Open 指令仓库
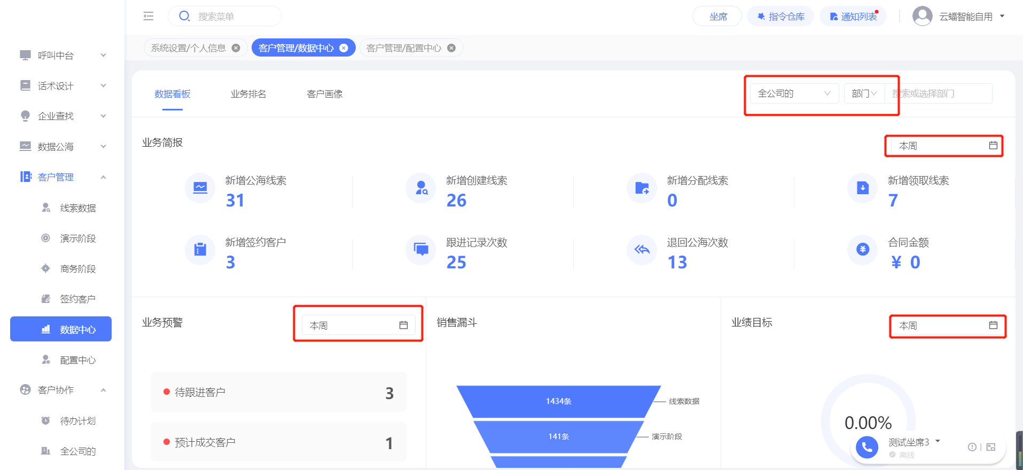Image resolution: width=1023 pixels, height=470 pixels. (x=780, y=17)
